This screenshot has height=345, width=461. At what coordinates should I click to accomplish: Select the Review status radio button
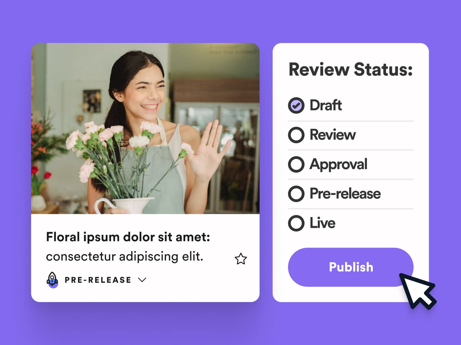(296, 135)
